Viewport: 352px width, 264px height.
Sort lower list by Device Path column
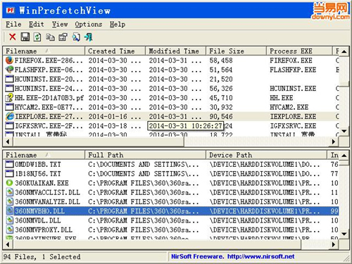click(x=266, y=155)
